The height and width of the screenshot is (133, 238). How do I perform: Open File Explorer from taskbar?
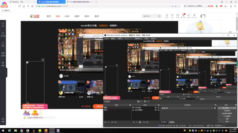point(15,131)
